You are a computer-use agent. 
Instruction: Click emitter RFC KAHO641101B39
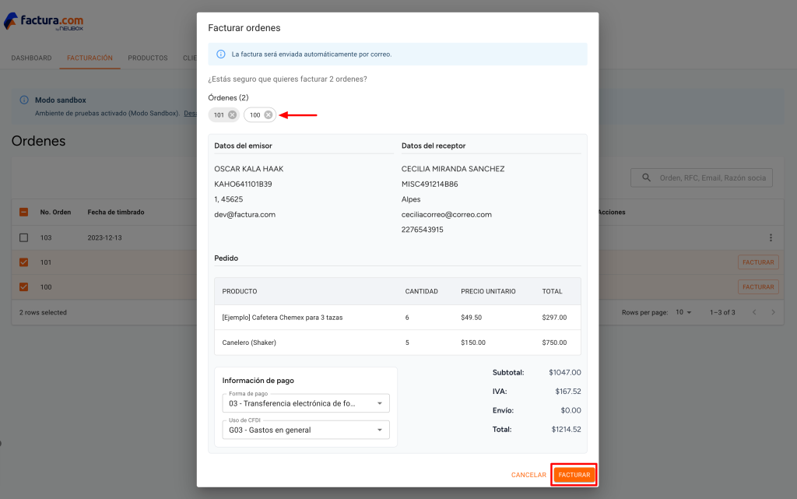pyautogui.click(x=243, y=184)
